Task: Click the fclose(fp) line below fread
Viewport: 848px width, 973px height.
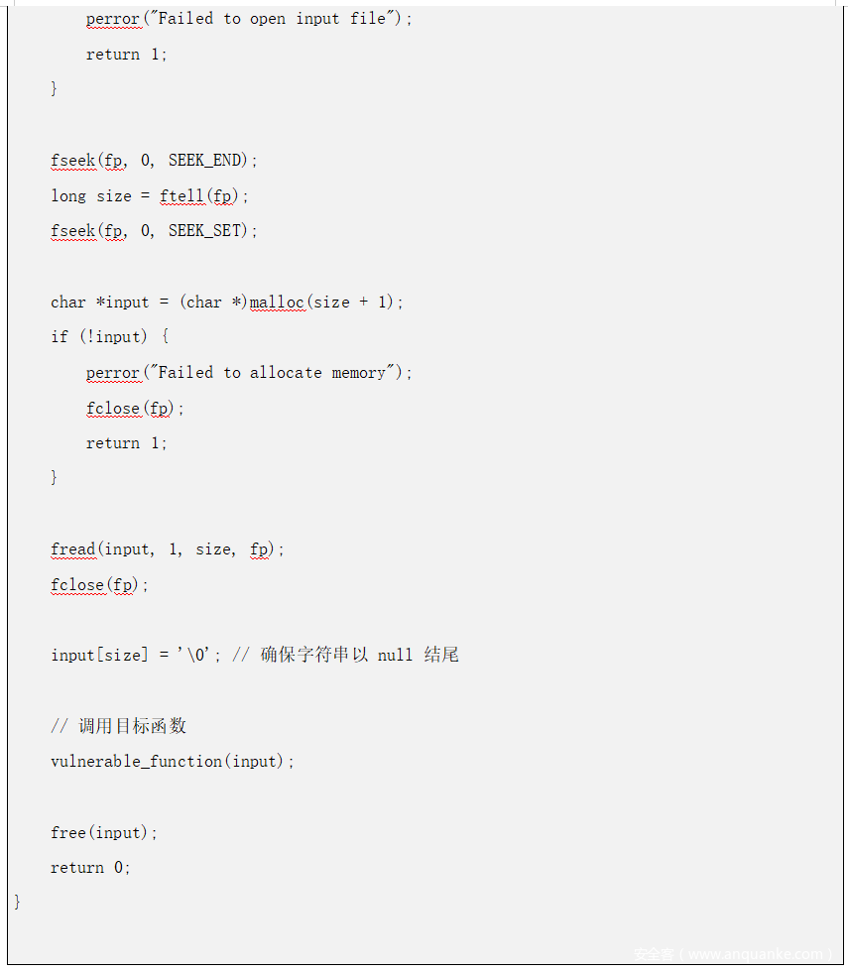Action: (99, 585)
